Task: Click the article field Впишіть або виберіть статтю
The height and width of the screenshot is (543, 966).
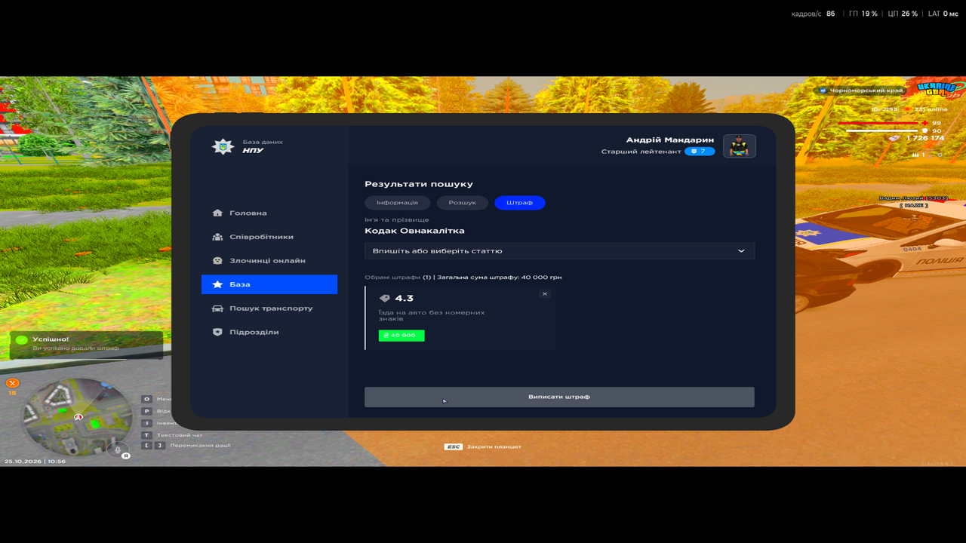Action: point(559,251)
